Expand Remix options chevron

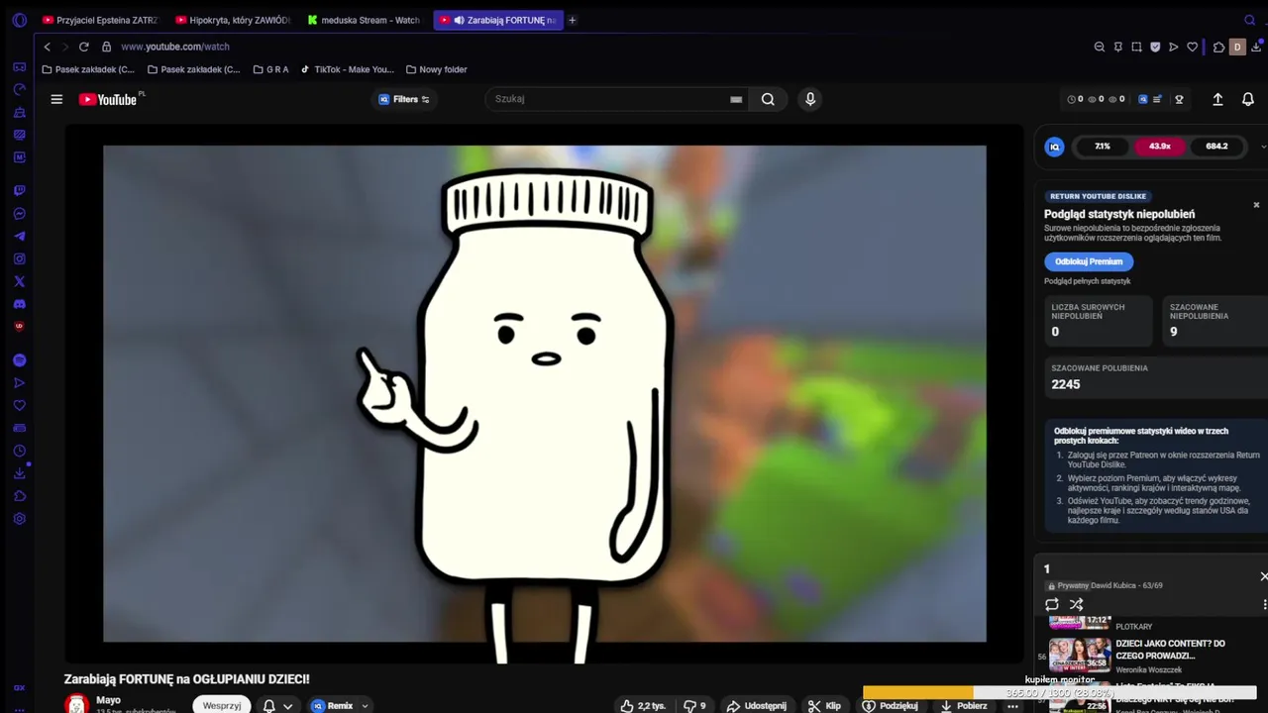pyautogui.click(x=365, y=706)
